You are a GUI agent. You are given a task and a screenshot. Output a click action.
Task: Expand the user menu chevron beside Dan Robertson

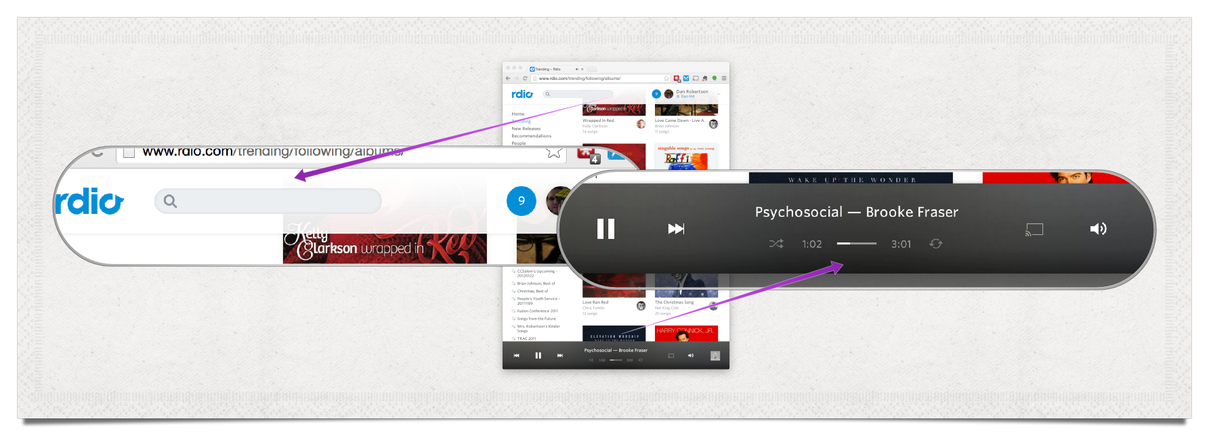coord(719,94)
